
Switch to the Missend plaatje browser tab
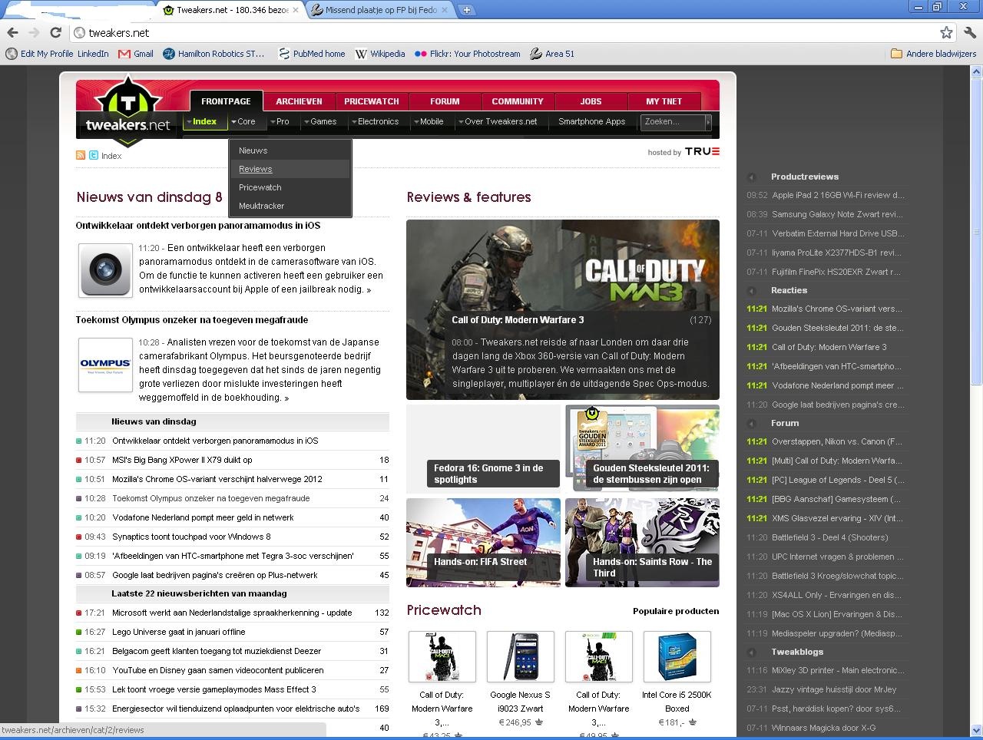pyautogui.click(x=379, y=10)
